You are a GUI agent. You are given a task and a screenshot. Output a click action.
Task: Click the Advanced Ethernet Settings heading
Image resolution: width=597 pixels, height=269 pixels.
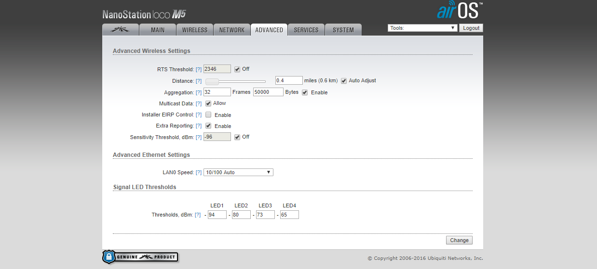coord(151,155)
